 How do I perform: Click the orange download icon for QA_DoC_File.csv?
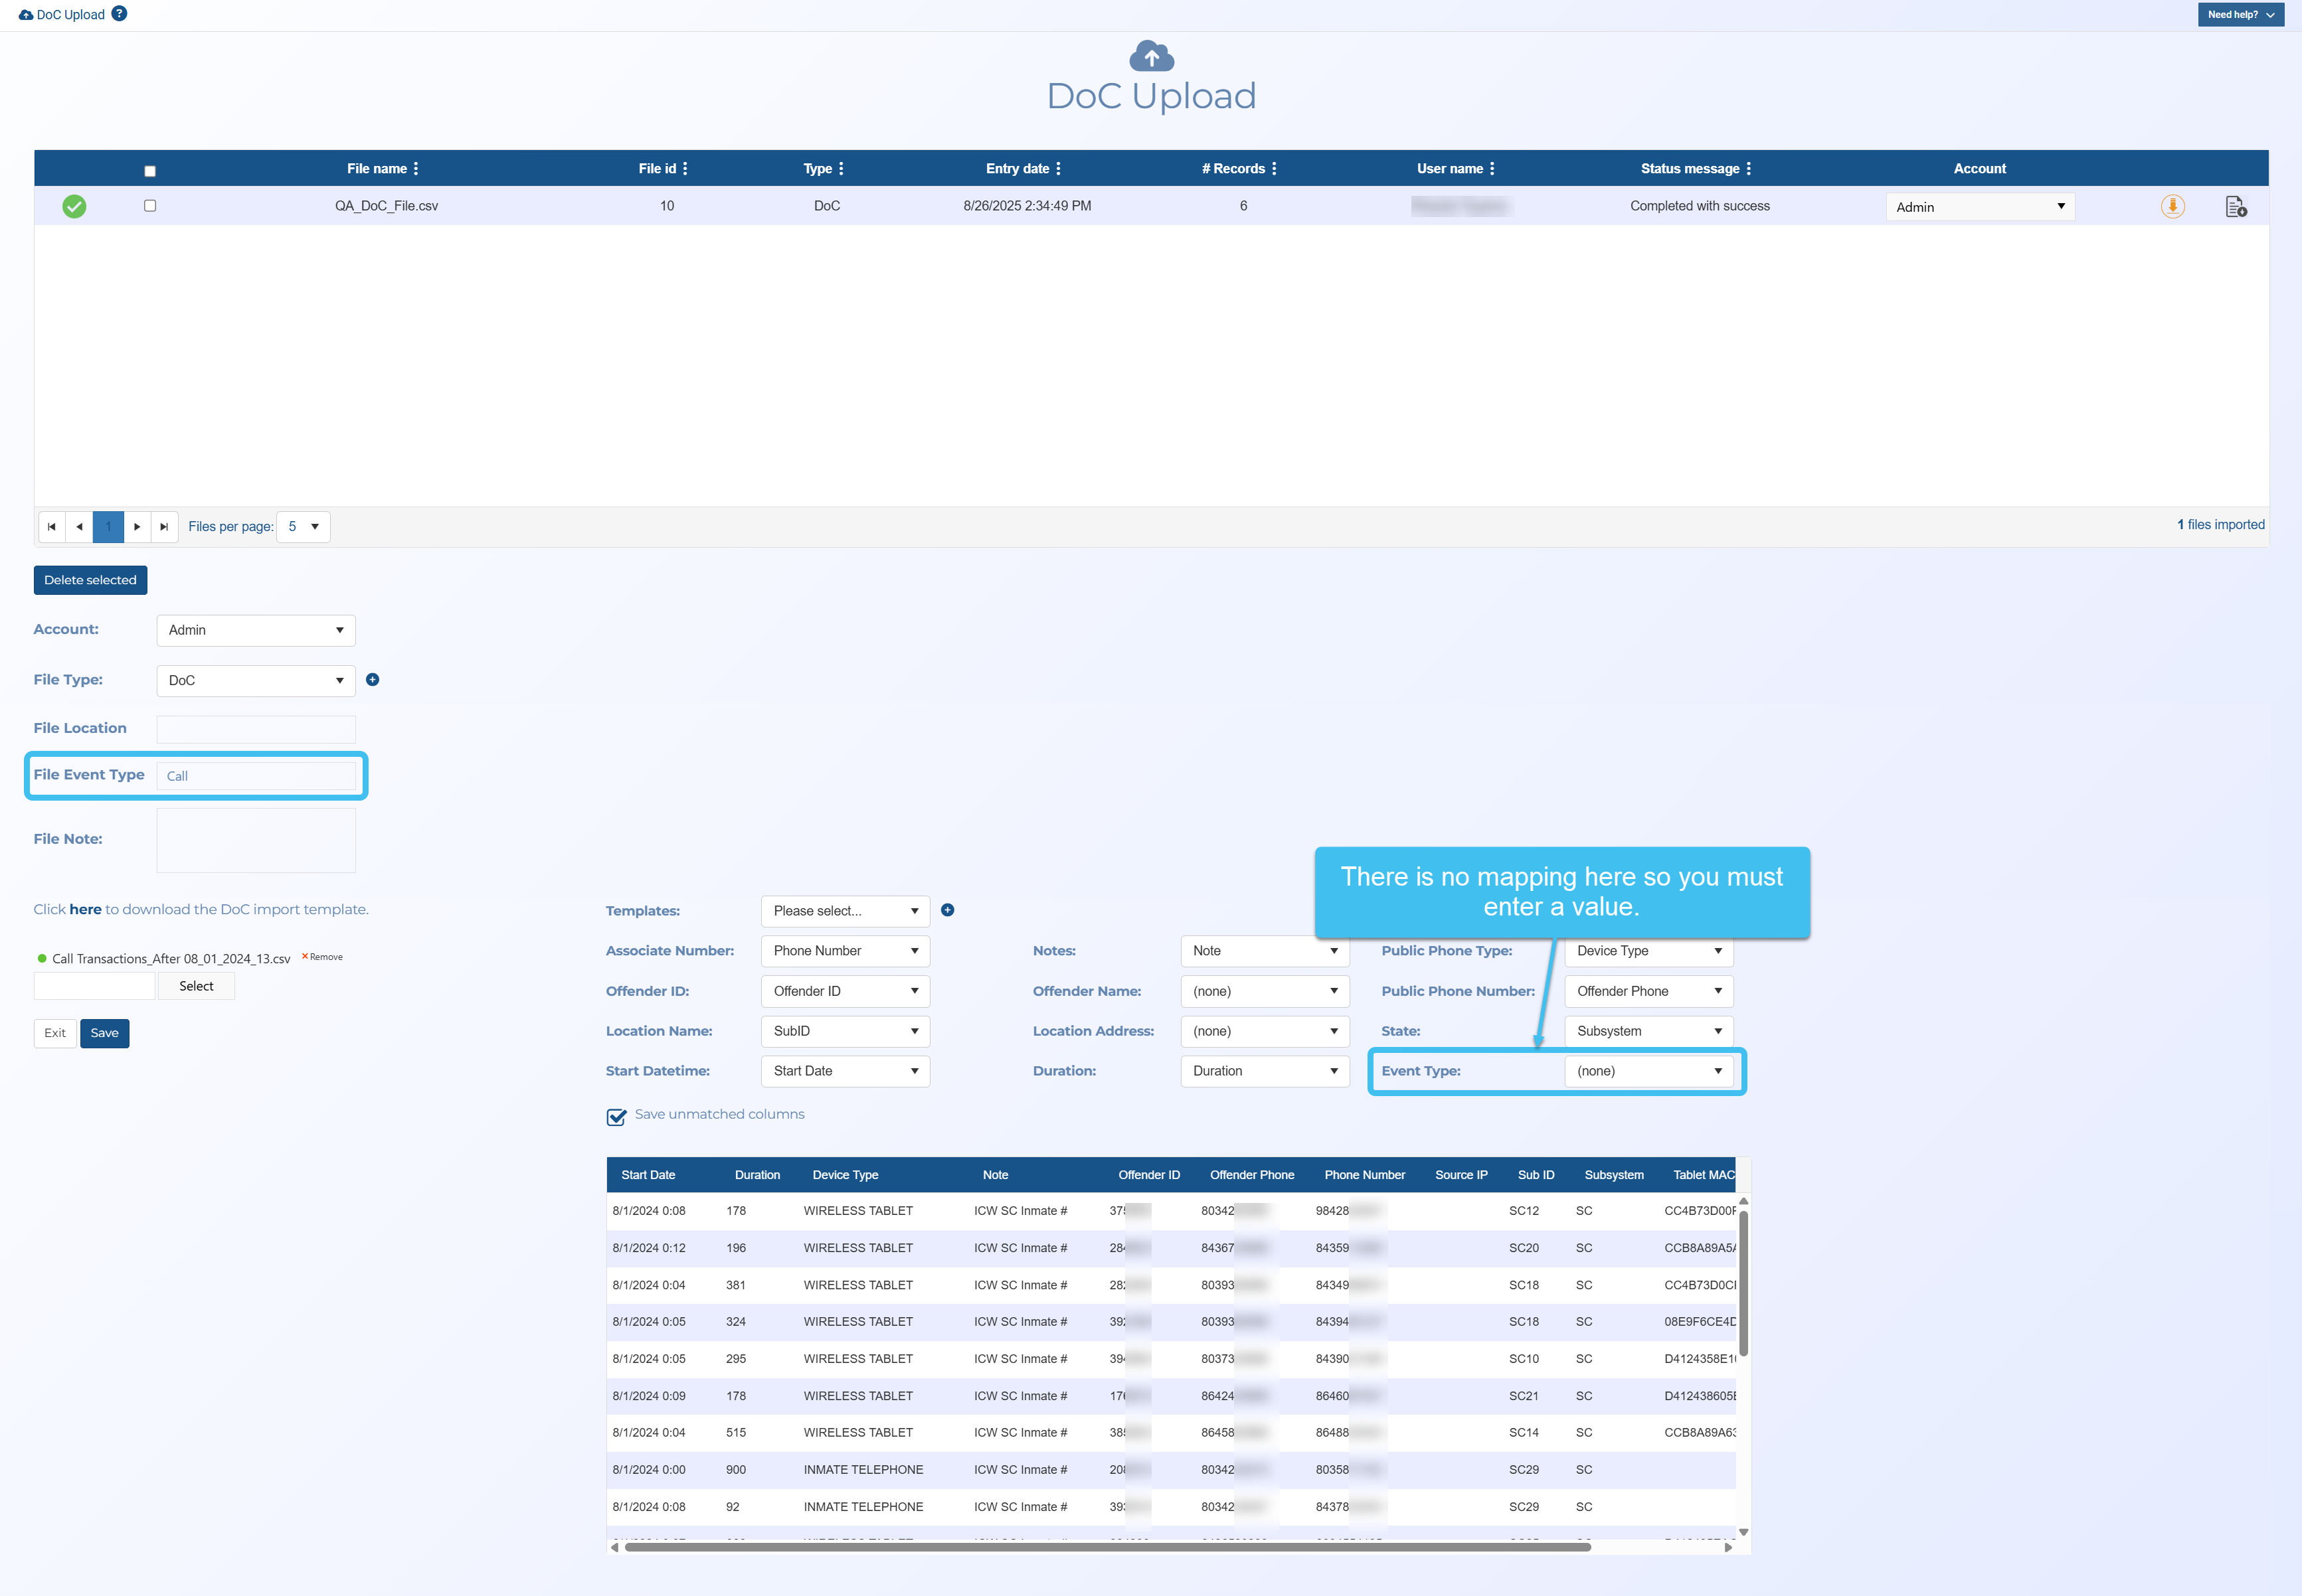click(x=2172, y=206)
